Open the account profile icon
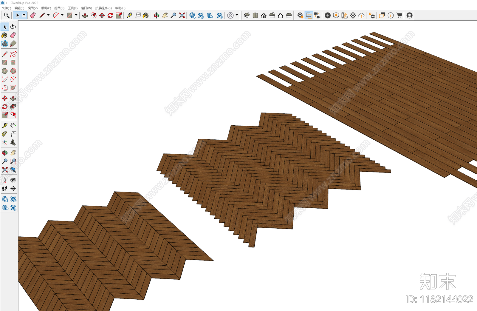Screen dimensions: 477x311 410,16
